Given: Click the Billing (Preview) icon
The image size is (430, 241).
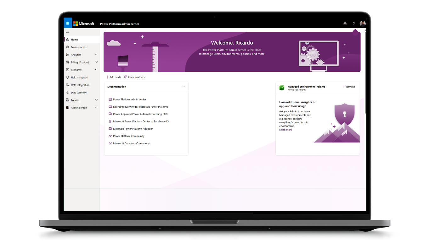Looking at the screenshot, I should tap(68, 62).
